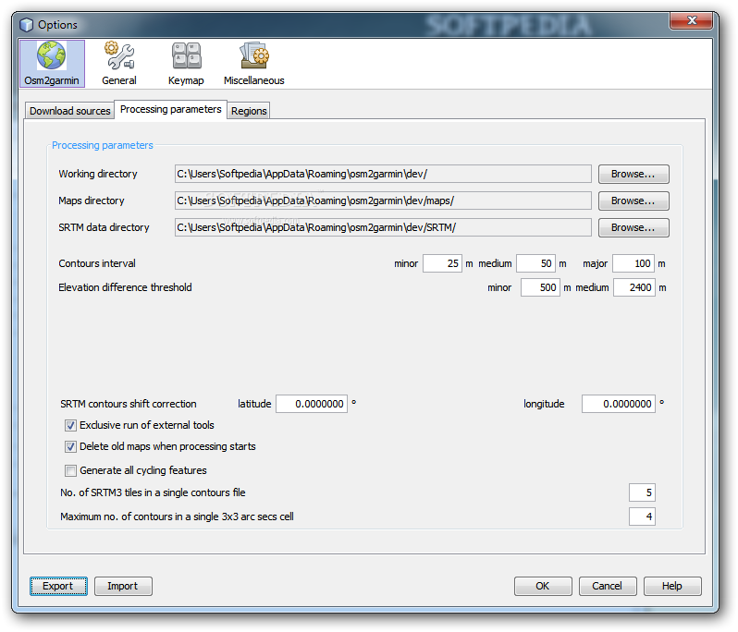Open Help for options
Screen dimensions: 738x632
[672, 586]
